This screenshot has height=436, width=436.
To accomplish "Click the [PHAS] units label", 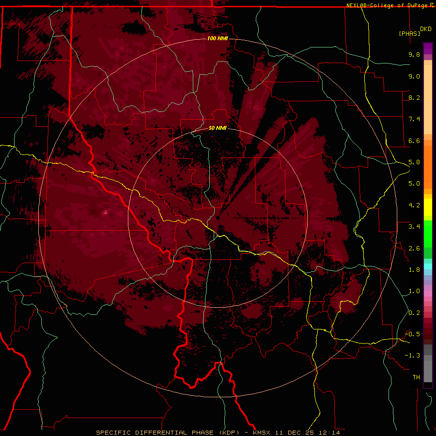I will [x=409, y=33].
